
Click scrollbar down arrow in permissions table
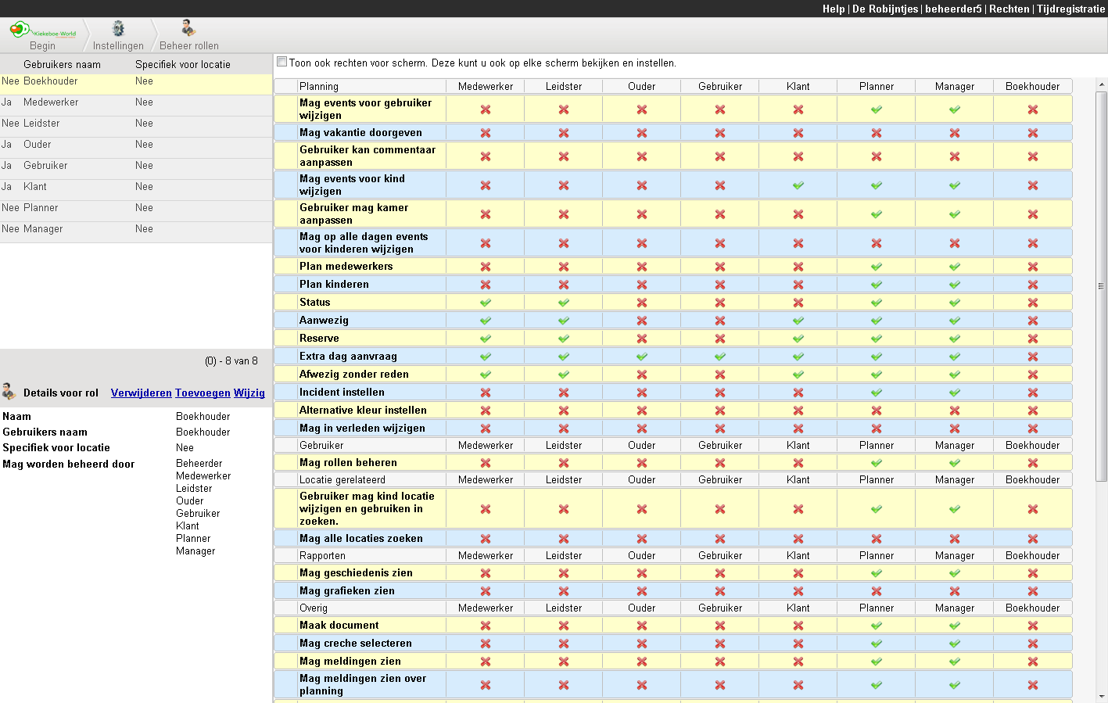1101,695
